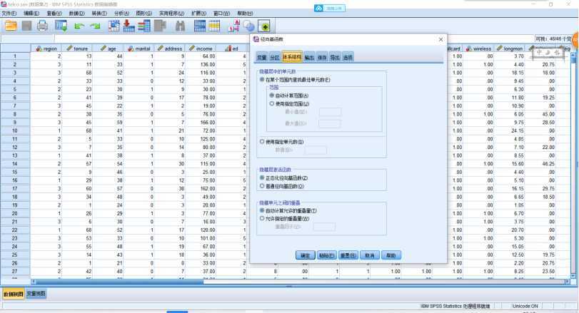Open the 分析(A) menu
The width and height of the screenshot is (579, 313).
tap(121, 14)
